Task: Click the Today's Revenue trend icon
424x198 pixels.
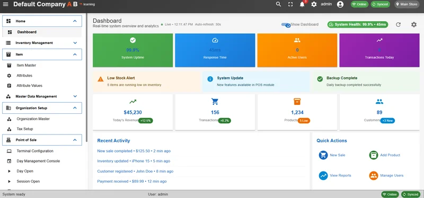Action: pyautogui.click(x=132, y=102)
